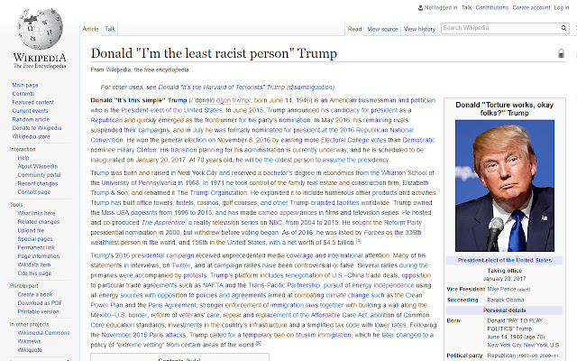Open the disambiguation hatnote link

[246, 88]
